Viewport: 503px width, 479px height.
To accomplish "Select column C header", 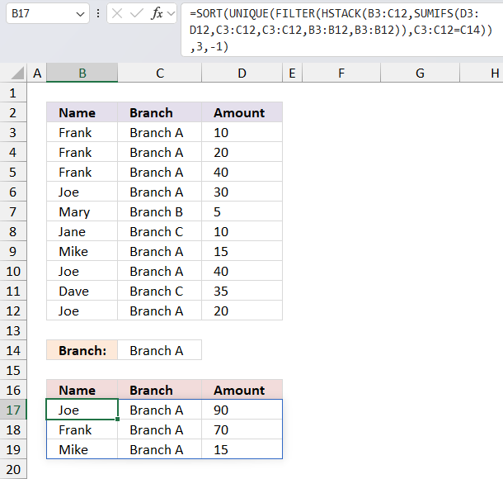I will pos(160,73).
